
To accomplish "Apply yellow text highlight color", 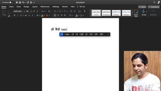I will [42, 15].
